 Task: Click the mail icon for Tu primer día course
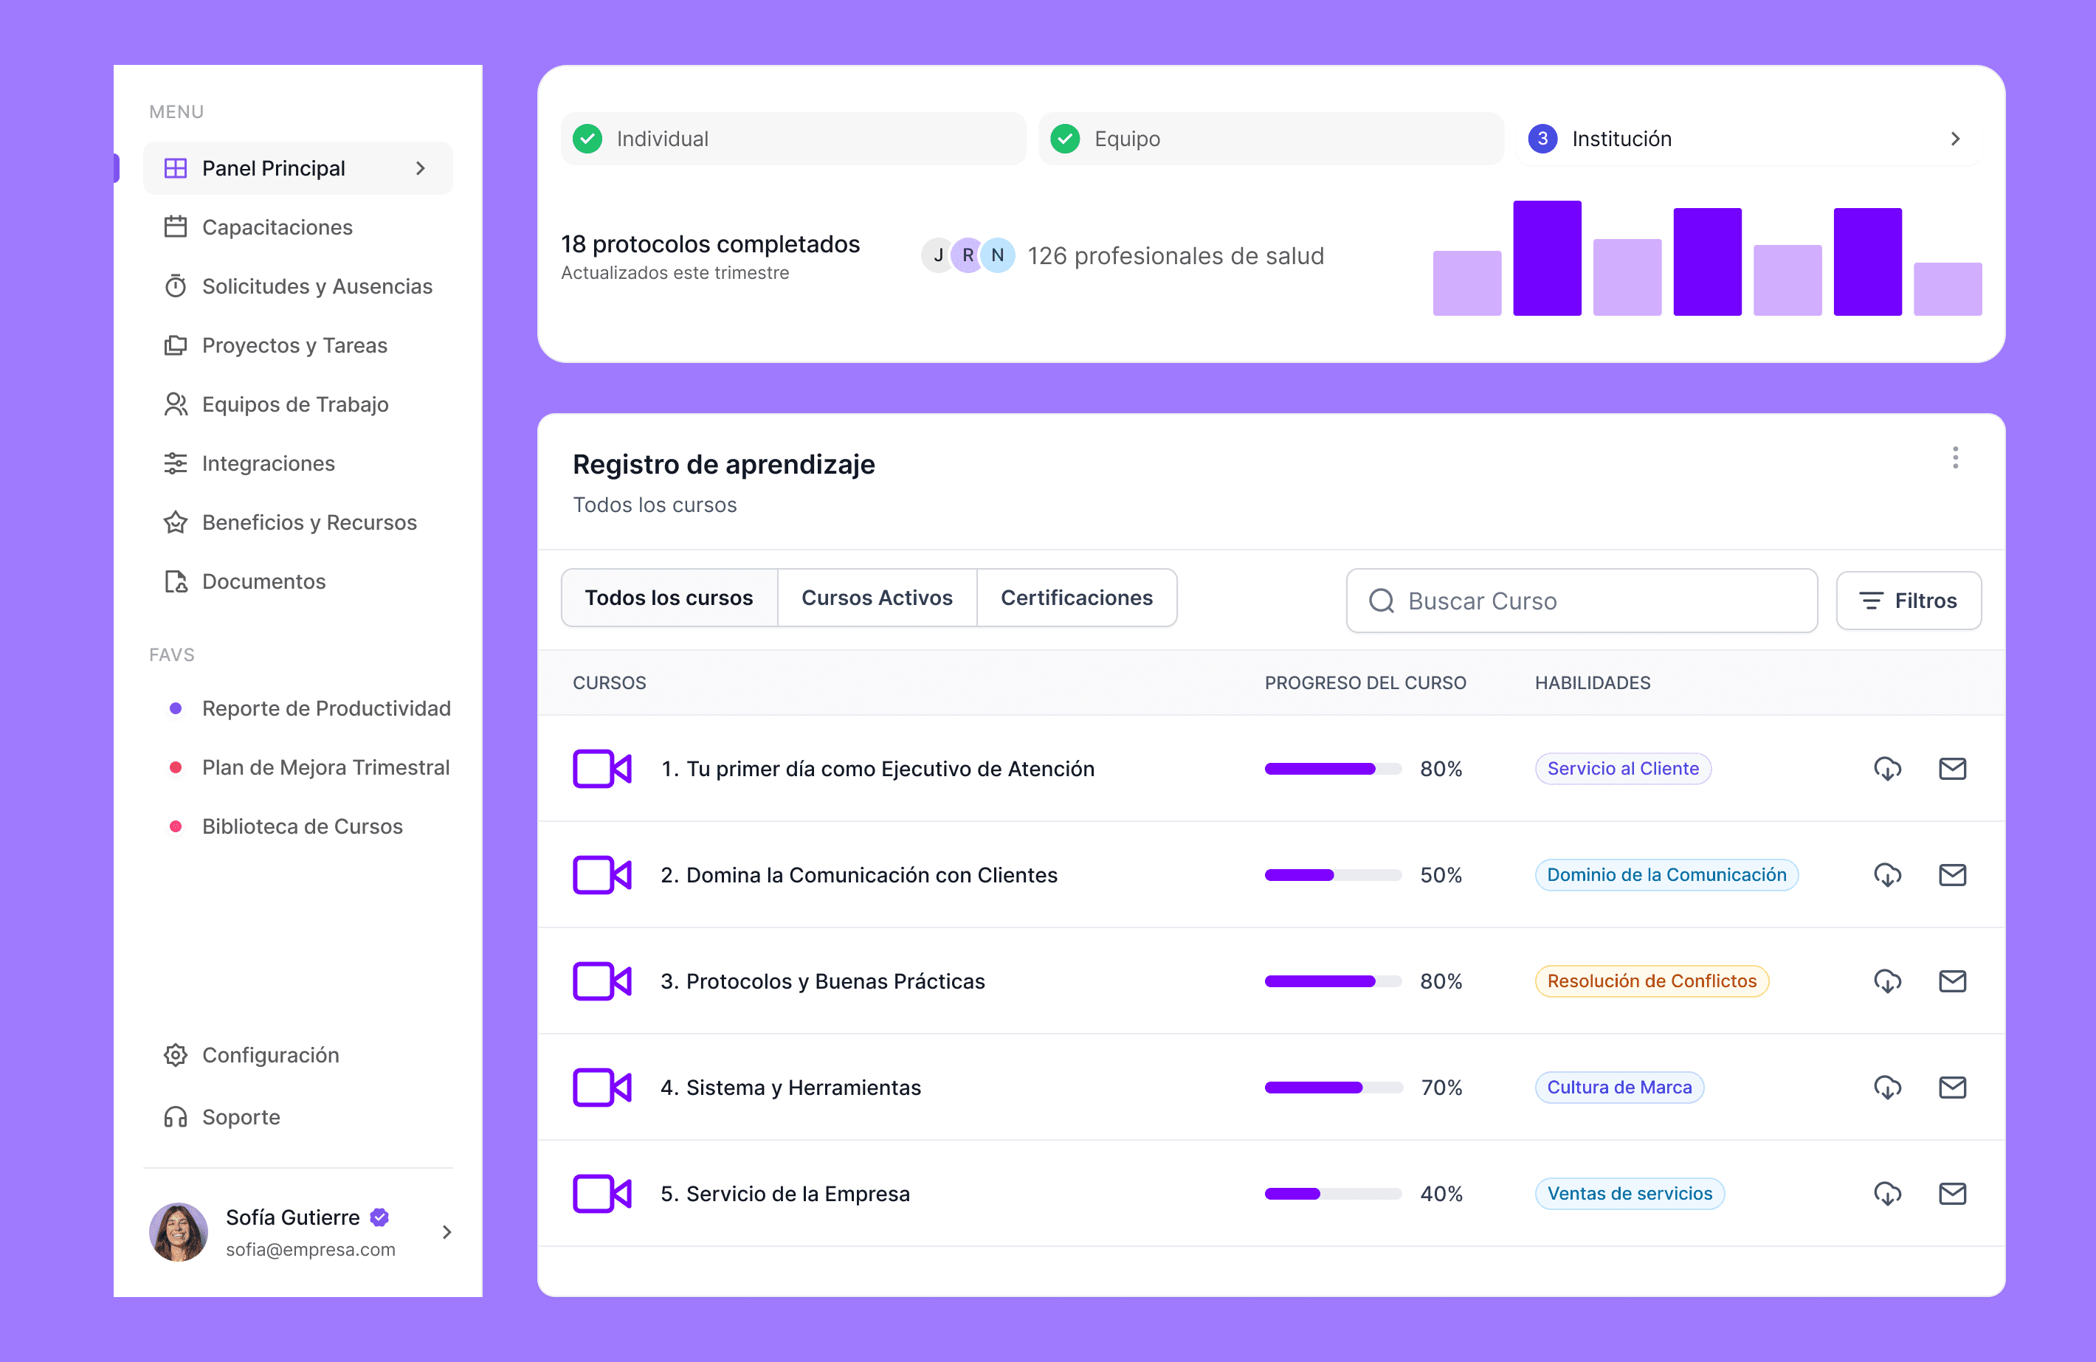click(1952, 769)
